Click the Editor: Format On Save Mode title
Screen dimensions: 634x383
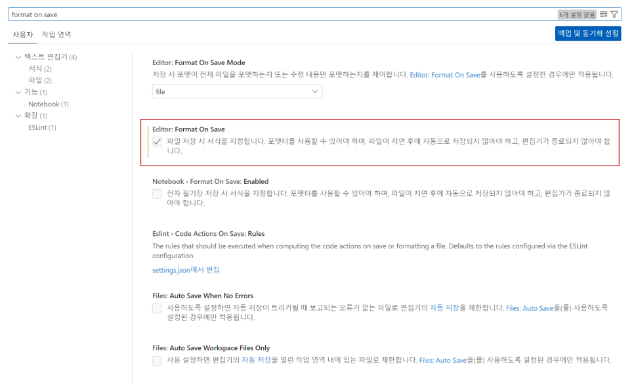tap(198, 63)
